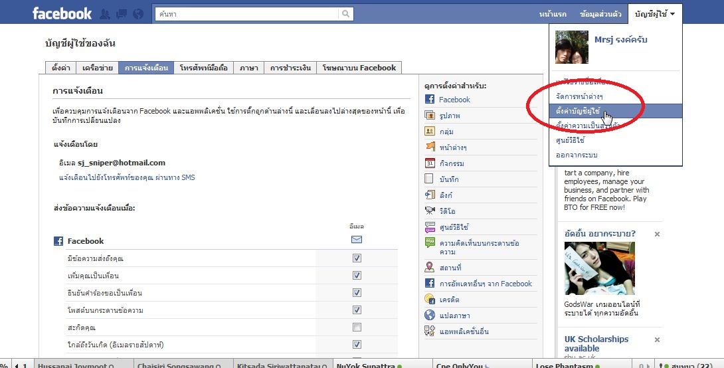This screenshot has width=724, height=368.
Task: Click the email envelope column icon
Action: click(357, 239)
